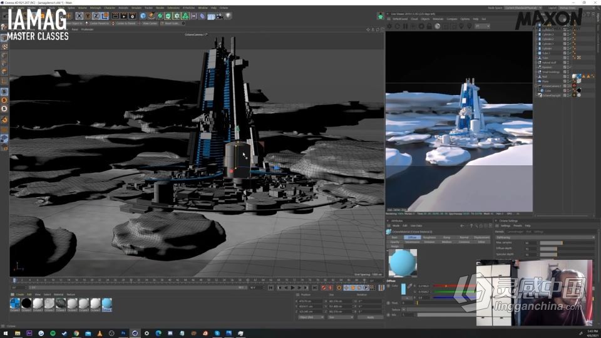This screenshot has height=338, width=601.
Task: Toggle the X axis lock icon
Action: point(80,16)
